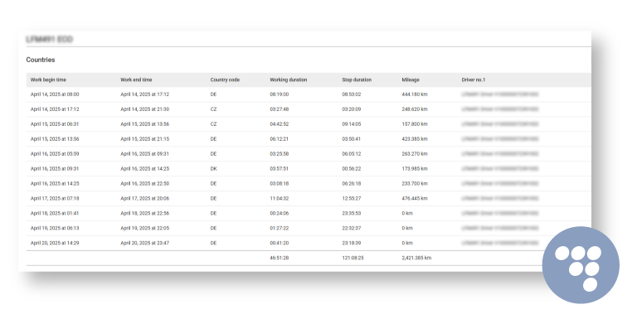Select row starting April 14, 2025 at 08:00
Screen dimensions: 637x324
[x=309, y=94]
